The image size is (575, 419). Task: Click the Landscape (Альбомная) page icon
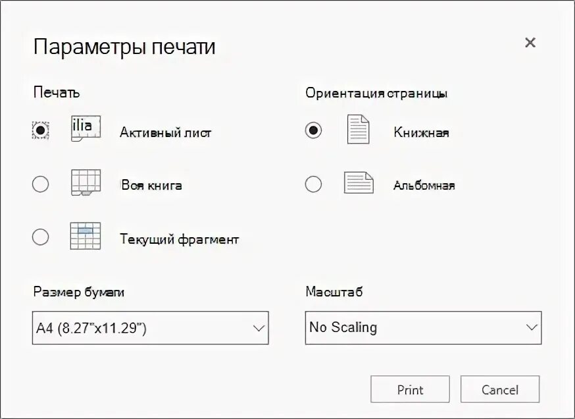[x=359, y=182]
